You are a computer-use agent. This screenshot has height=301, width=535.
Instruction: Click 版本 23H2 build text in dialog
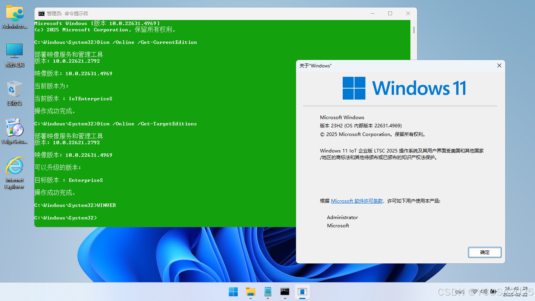point(361,126)
